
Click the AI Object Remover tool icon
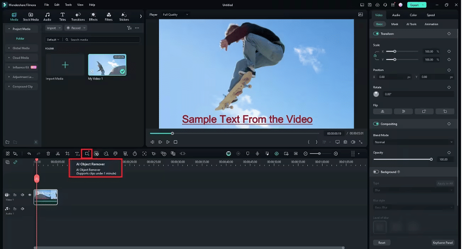point(87,154)
